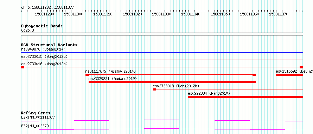Screen dimensions: 313x134
Task: Open the nsv3379821 (Audano2019) label
Action: (x=113, y=79)
